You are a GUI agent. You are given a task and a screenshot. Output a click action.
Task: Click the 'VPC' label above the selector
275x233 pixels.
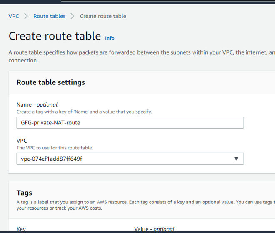[22, 141]
